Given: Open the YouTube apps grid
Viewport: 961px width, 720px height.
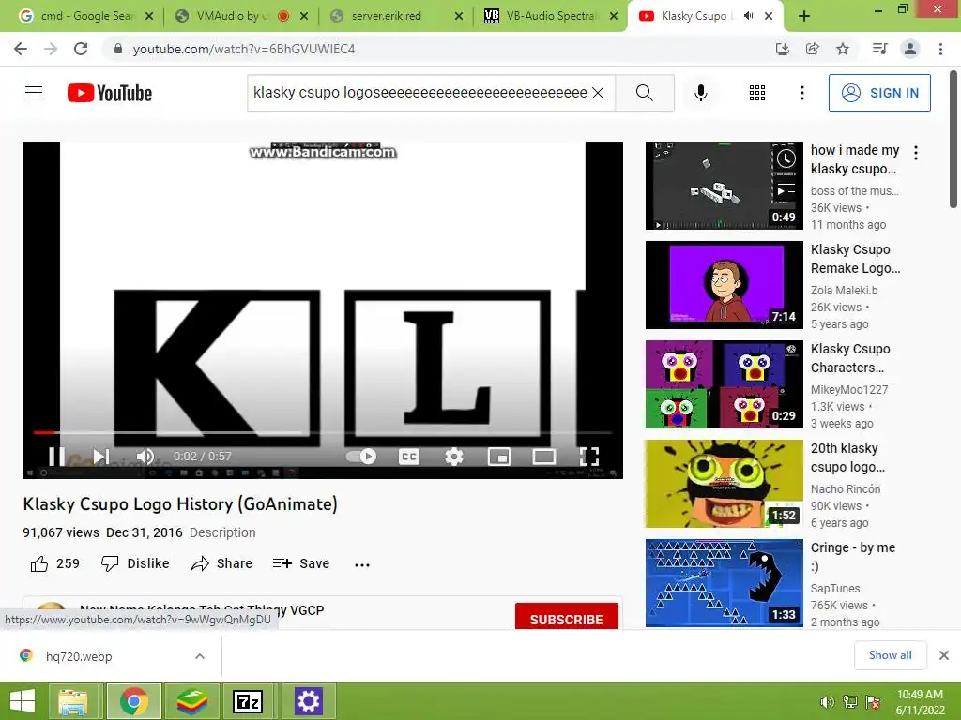Looking at the screenshot, I should pyautogui.click(x=757, y=93).
